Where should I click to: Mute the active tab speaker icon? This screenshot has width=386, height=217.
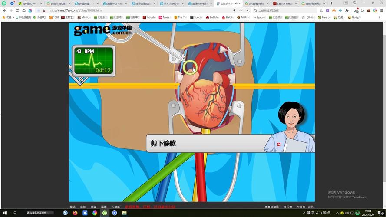tap(236, 3)
